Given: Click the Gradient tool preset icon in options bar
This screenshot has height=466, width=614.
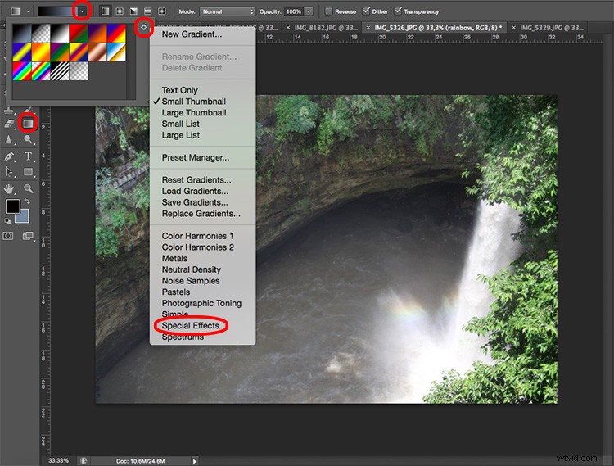Looking at the screenshot, I should pyautogui.click(x=16, y=11).
